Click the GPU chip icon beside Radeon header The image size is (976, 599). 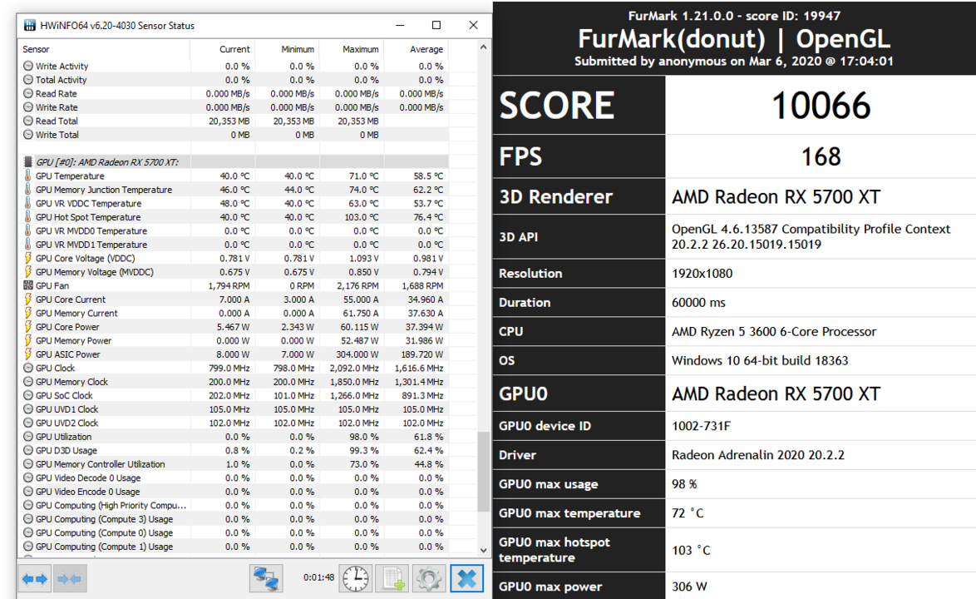(x=28, y=162)
